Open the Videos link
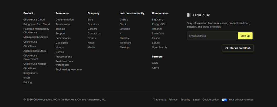The image size is (277, 107). pos(60,47)
